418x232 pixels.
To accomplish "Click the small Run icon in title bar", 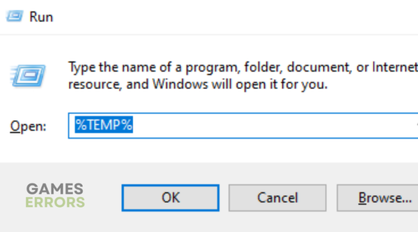I will [x=15, y=16].
